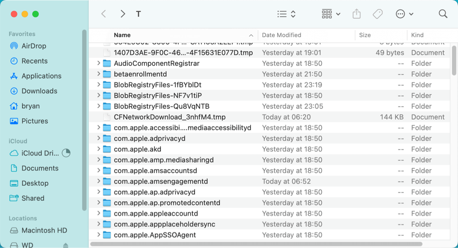
Task: Open Applications from the sidebar
Action: tap(36, 76)
